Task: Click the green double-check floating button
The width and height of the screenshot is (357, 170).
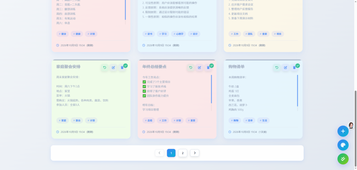Action: click(x=343, y=159)
